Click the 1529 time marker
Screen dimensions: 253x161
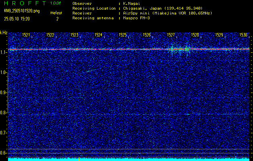219,35
